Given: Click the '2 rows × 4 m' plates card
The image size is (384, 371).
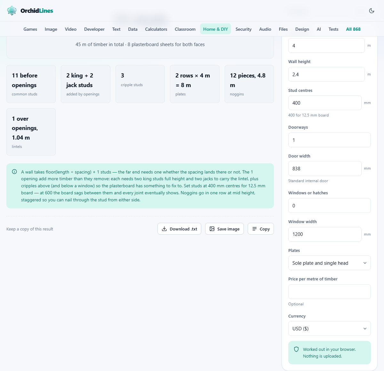Looking at the screenshot, I should coord(195,84).
